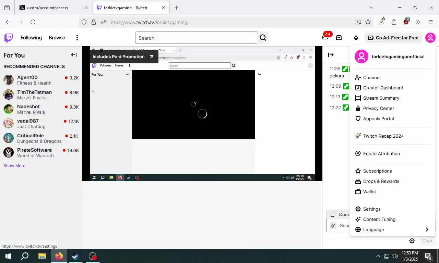
Task: Open Windows notification center icon
Action: [428, 256]
